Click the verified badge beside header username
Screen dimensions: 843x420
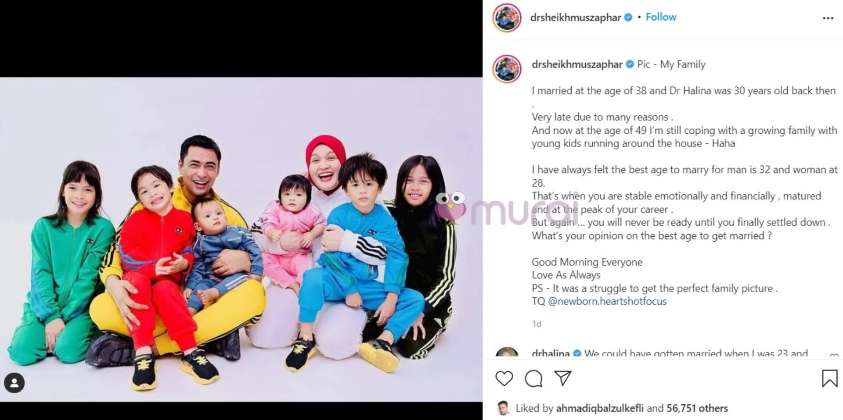(x=628, y=18)
